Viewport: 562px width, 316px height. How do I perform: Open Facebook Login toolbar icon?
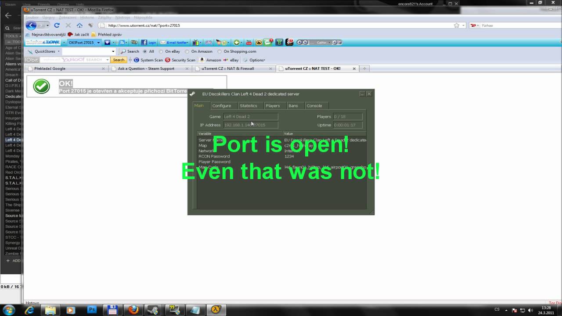[149, 42]
